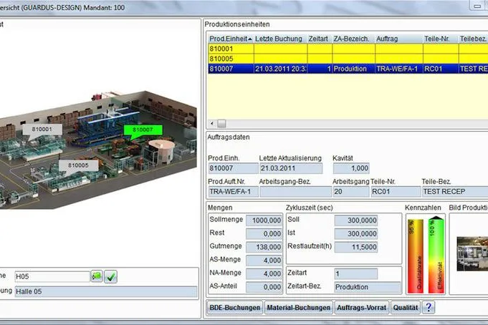Image resolution: width=488 pixels, height=325 pixels.
Task: Minimize the window via title bar button
Action: (477, 6)
